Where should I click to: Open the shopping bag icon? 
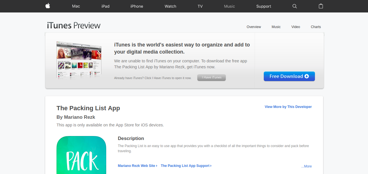(321, 6)
